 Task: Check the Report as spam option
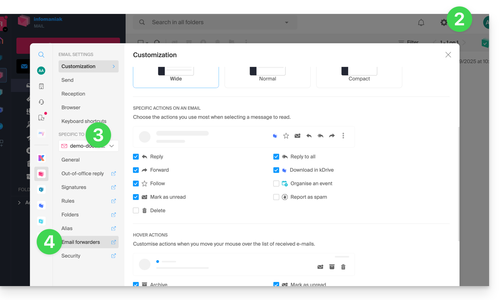276,197
